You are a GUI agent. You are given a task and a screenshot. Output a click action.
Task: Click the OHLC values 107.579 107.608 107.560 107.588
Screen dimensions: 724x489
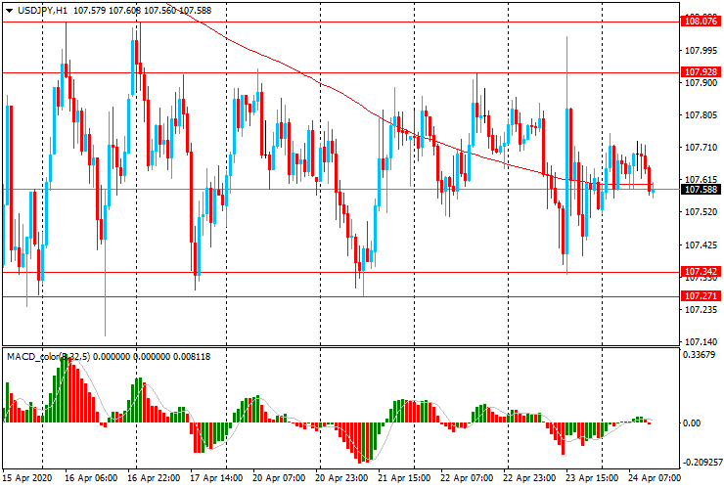coord(142,10)
